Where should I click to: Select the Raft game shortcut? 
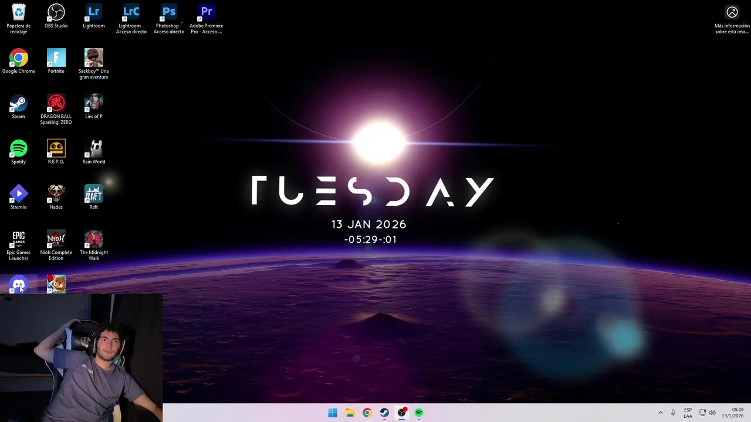coord(94,198)
